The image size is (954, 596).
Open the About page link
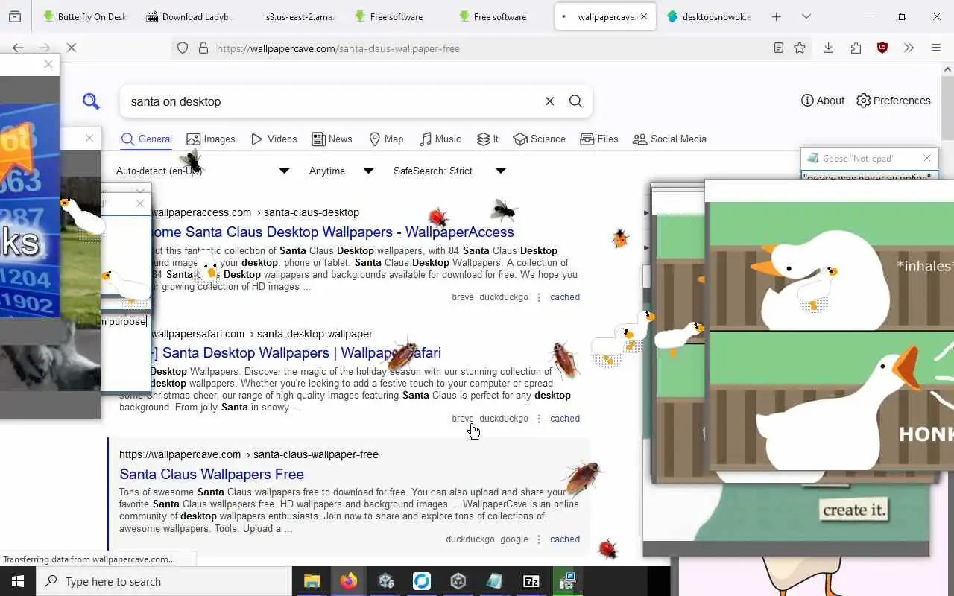pos(823,101)
